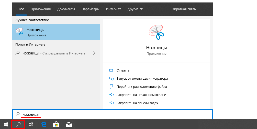This screenshot has height=129, width=257.
Task: Click the taskbar search magnifier icon
Action: tap(18, 124)
